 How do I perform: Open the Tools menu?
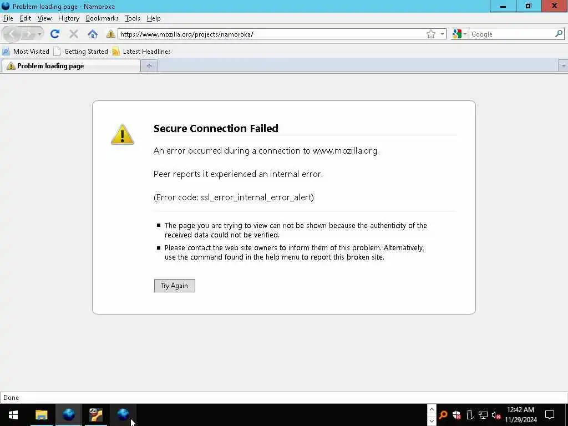tap(133, 18)
